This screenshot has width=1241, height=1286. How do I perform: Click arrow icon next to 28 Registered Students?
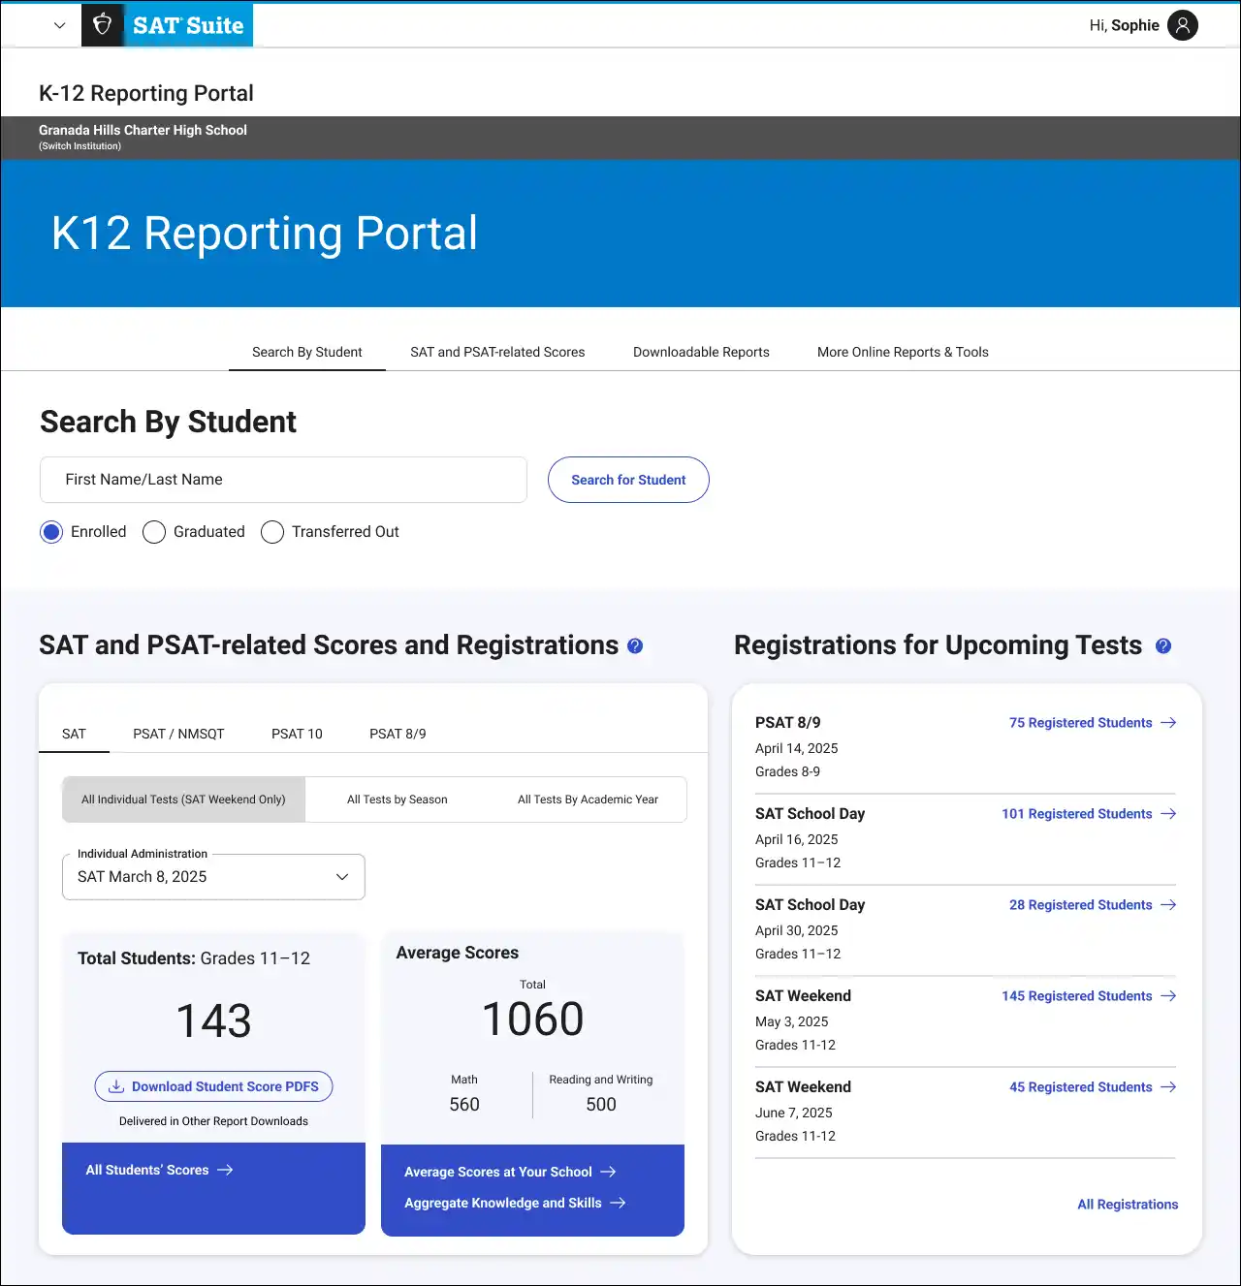pos(1168,905)
